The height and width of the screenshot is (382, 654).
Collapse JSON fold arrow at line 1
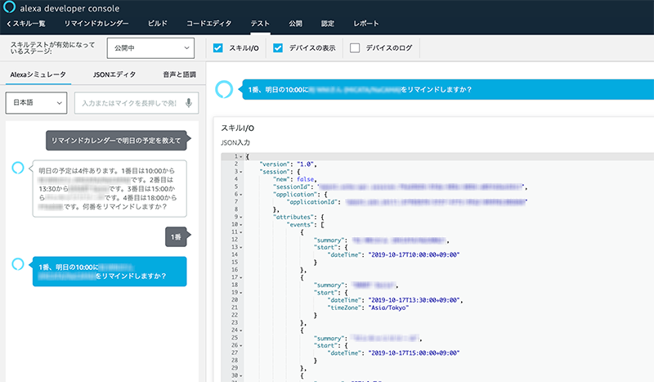click(x=241, y=156)
